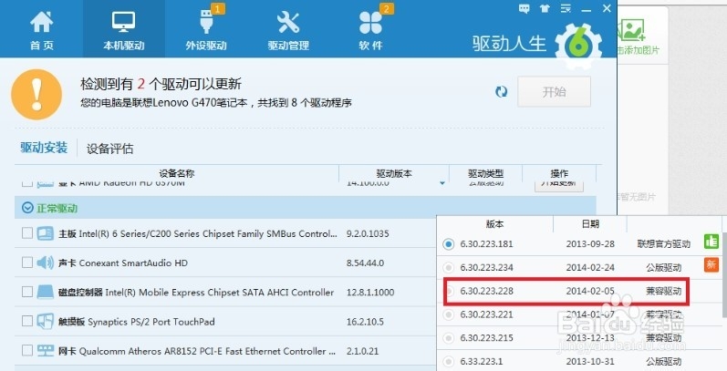Open the 首页 home tab
Image resolution: width=727 pixels, height=371 pixels.
pos(42,30)
